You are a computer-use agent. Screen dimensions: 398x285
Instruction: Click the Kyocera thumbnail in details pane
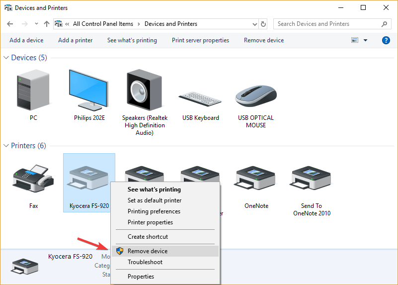coord(24,267)
